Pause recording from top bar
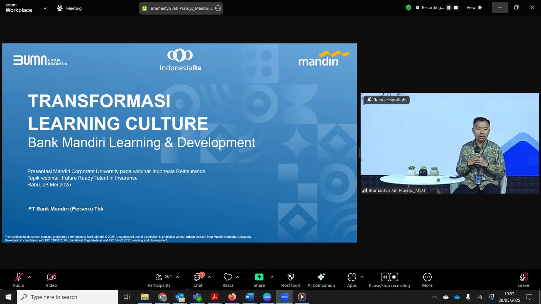541x304 pixels. click(x=449, y=7)
